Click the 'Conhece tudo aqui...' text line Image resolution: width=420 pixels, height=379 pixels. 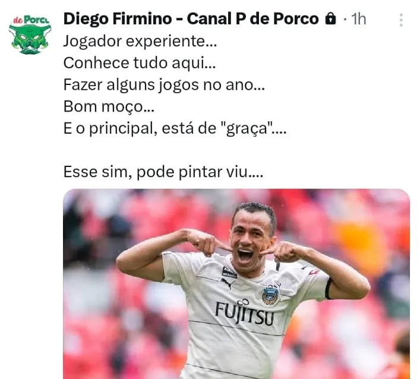(140, 63)
